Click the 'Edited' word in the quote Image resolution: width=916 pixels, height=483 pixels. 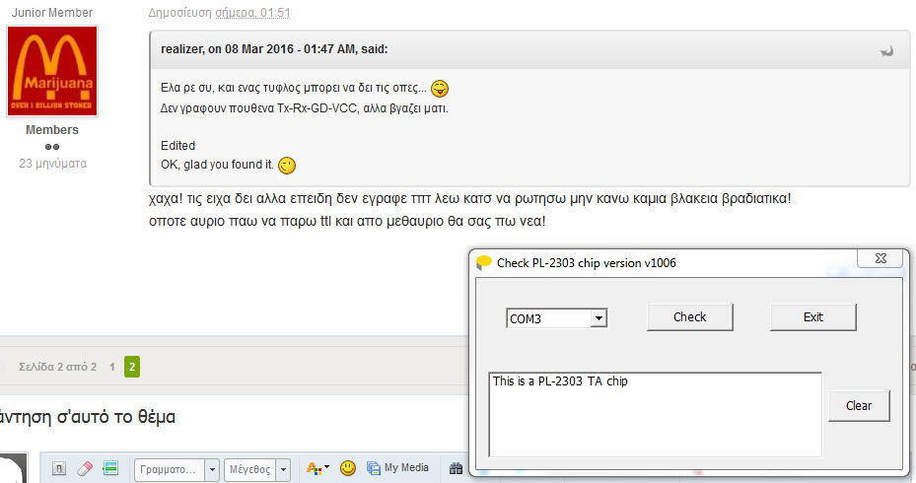[x=177, y=146]
